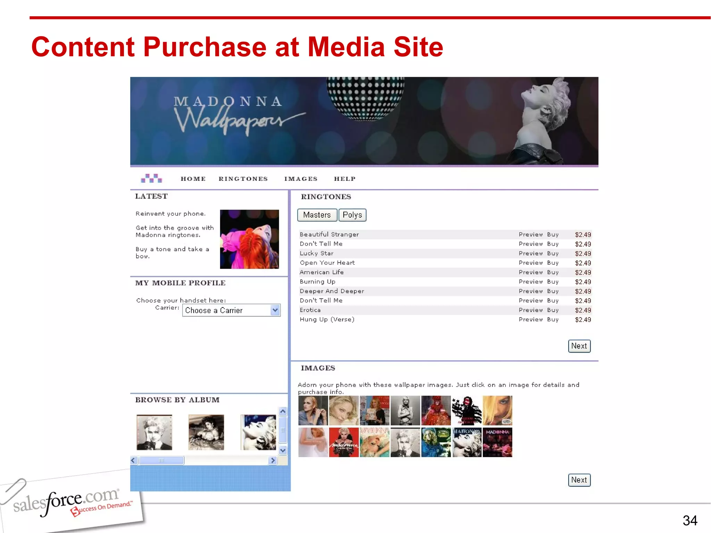Buy the American Life ringtone
Screen dimensions: 711x533
coord(553,272)
